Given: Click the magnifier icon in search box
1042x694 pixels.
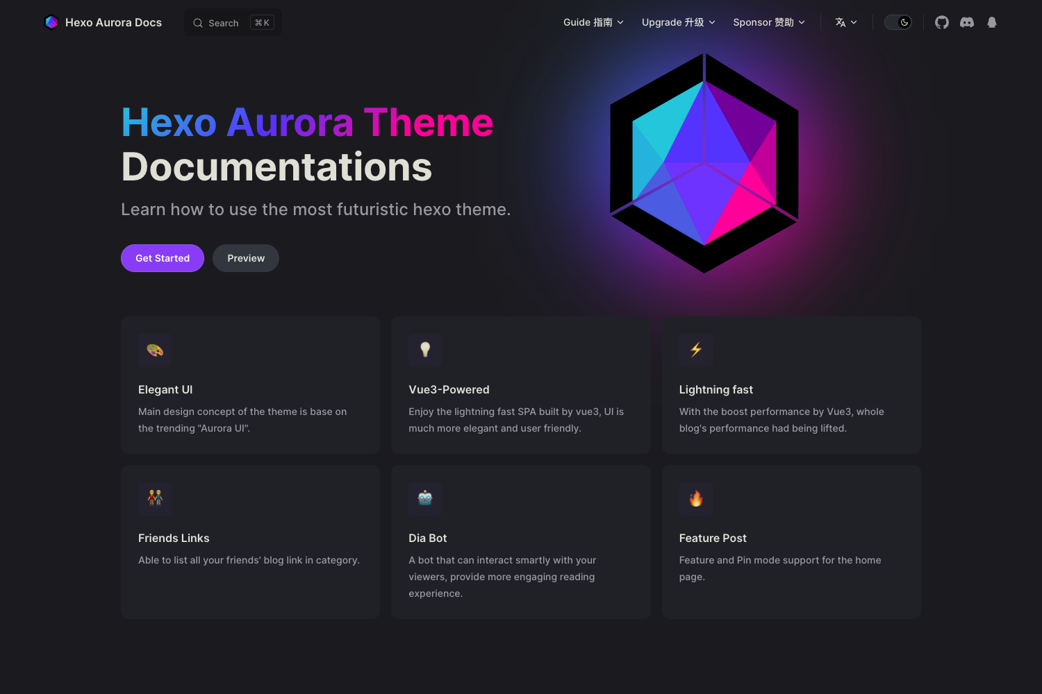Looking at the screenshot, I should click(x=198, y=23).
